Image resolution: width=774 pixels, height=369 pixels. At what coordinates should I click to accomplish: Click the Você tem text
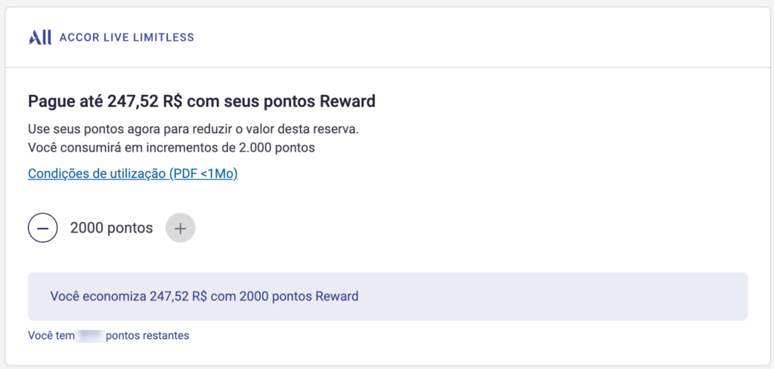pos(51,335)
